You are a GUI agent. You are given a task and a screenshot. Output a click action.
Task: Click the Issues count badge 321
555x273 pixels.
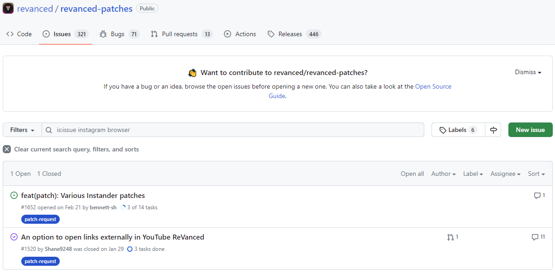tap(81, 34)
